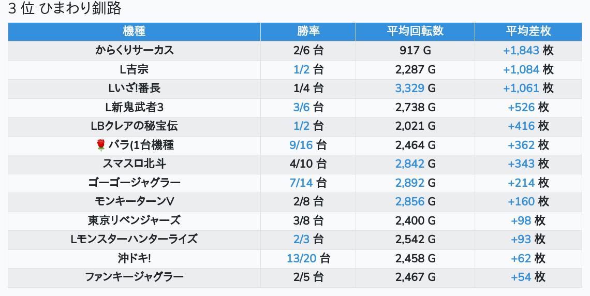This screenshot has height=296, width=590.
Task: Select ファンキージャグラー machine name
Action: [x=134, y=277]
